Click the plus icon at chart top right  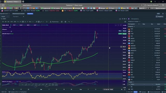click(x=116, y=25)
